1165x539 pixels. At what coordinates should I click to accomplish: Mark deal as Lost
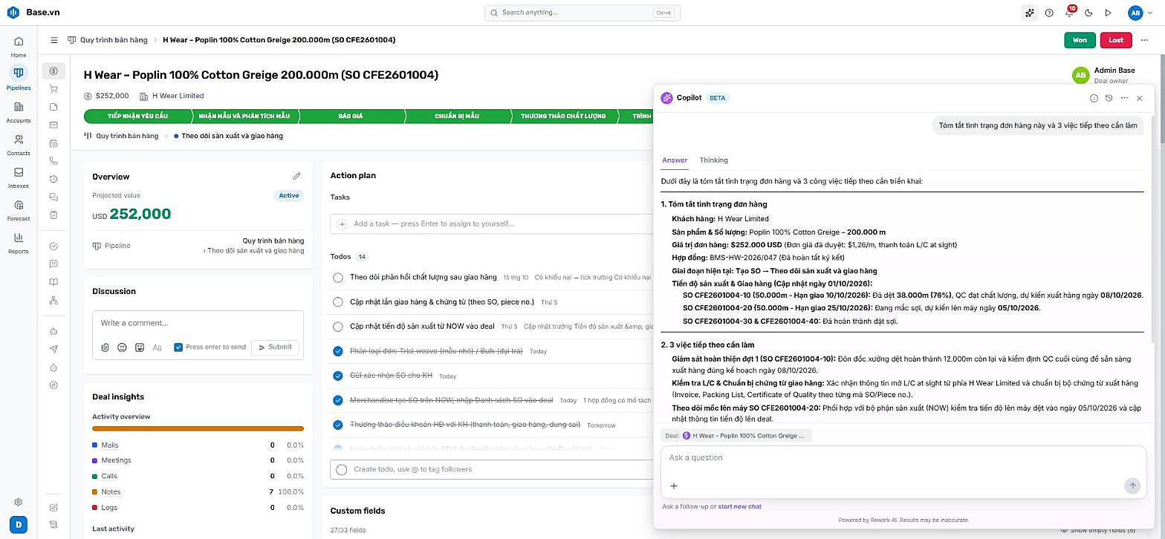[1116, 40]
